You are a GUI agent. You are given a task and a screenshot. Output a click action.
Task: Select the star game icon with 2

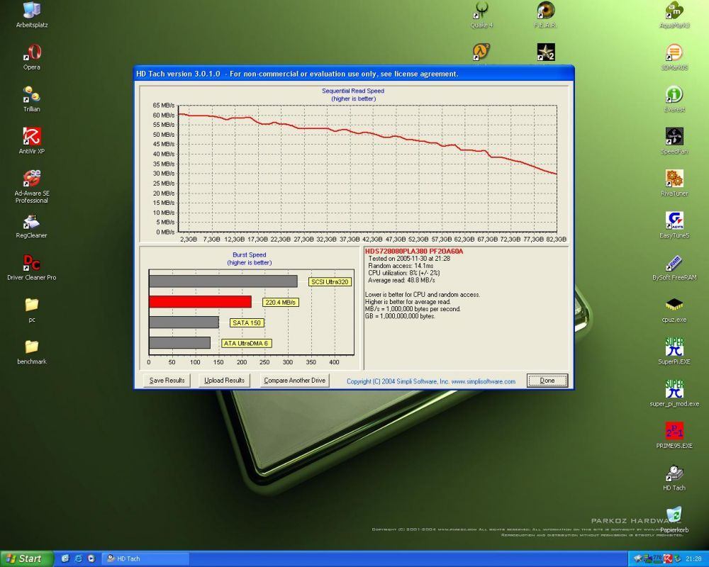[546, 52]
